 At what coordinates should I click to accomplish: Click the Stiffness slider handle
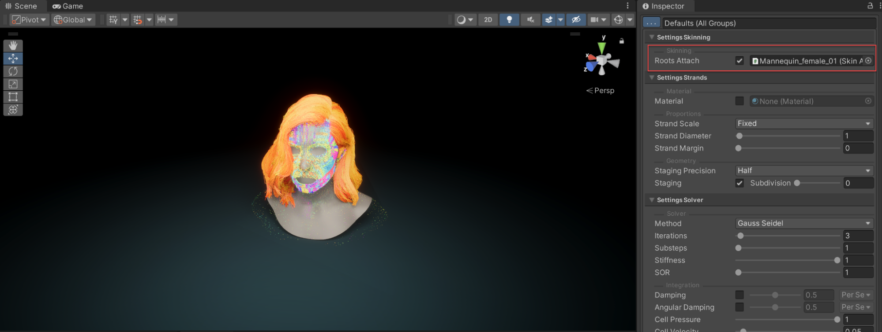pyautogui.click(x=837, y=261)
